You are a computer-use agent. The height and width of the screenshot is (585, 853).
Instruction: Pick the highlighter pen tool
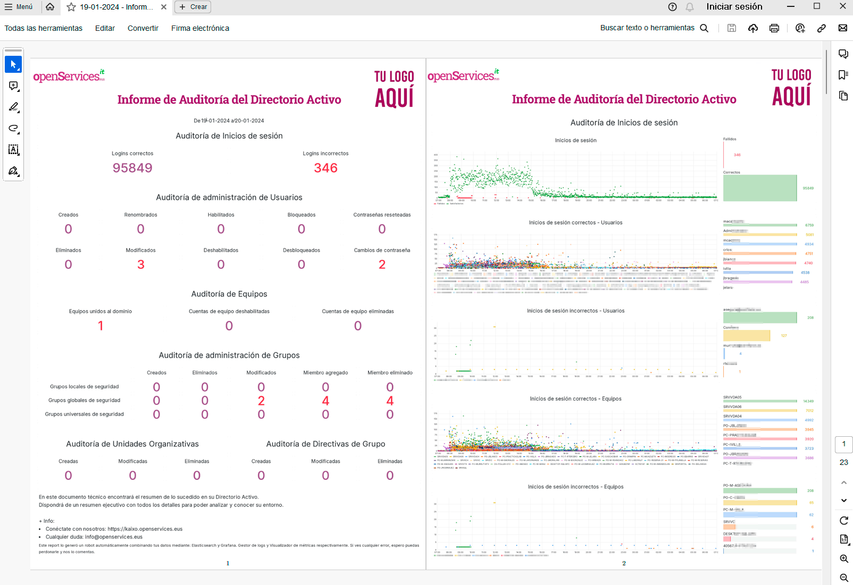[13, 107]
